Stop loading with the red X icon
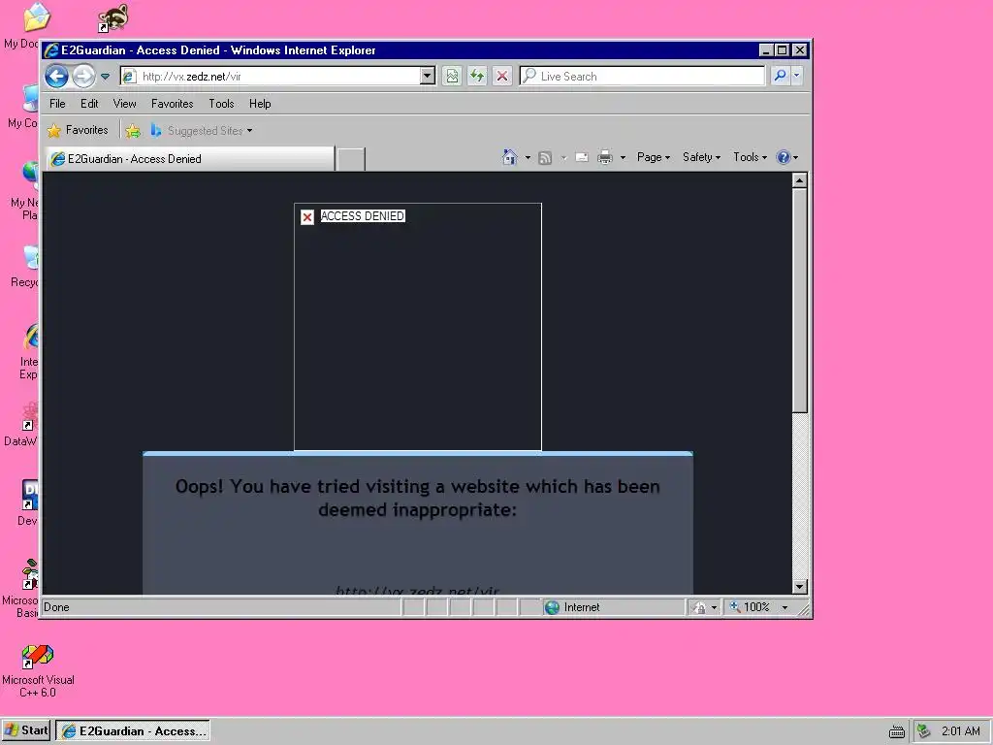993x745 pixels. tap(502, 77)
